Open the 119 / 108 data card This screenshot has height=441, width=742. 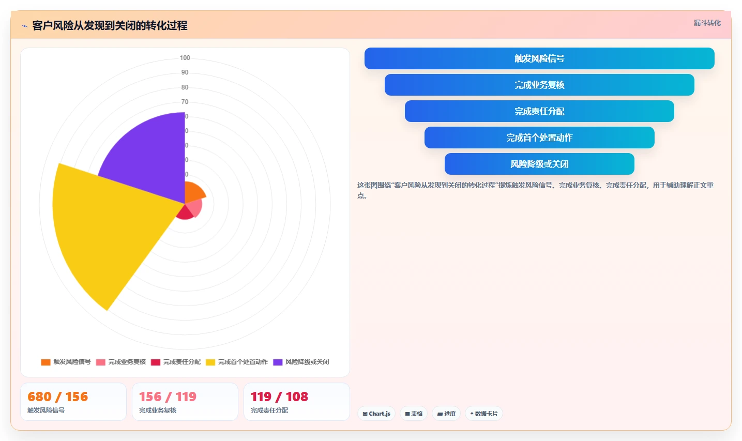pos(297,402)
